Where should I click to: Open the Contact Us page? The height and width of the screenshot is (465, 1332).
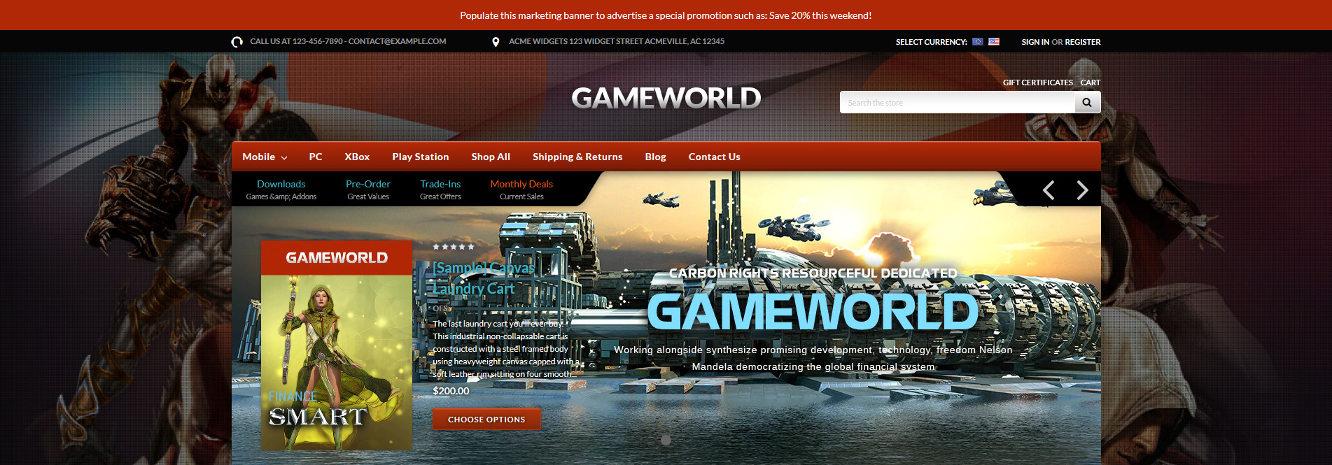[714, 157]
